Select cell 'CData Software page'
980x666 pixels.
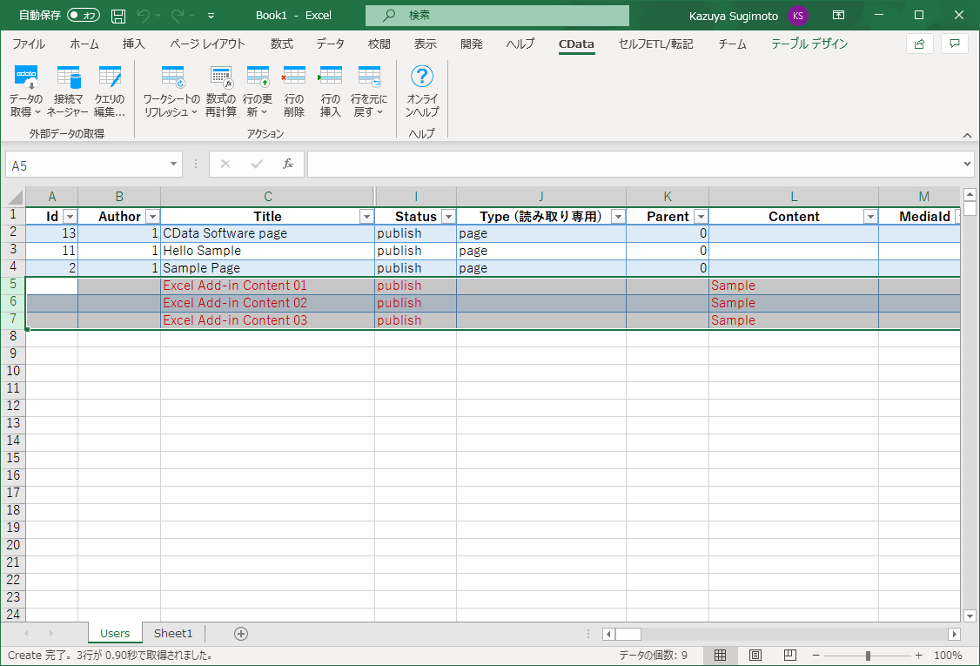click(267, 233)
